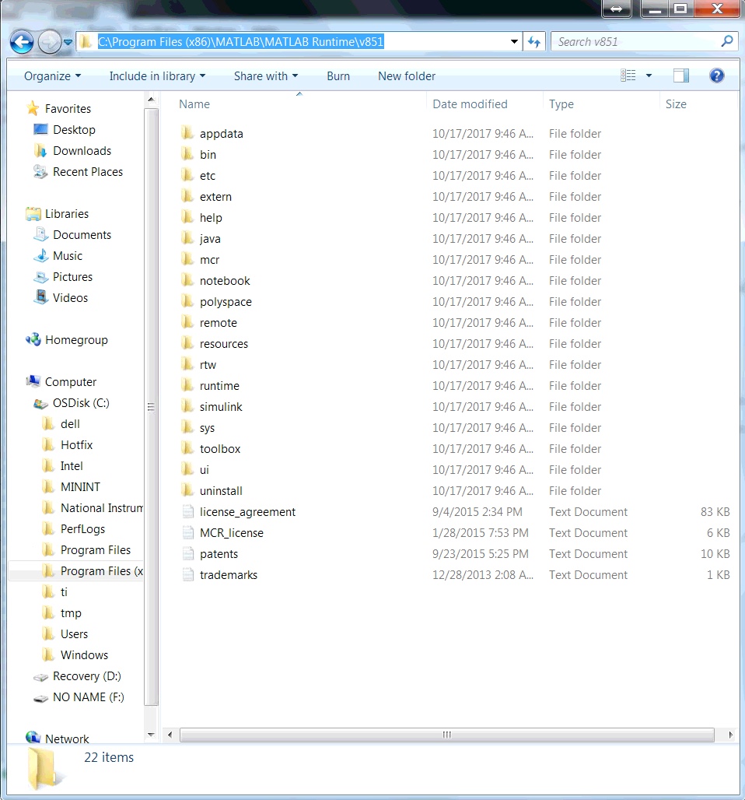Select the license_agreement text file icon
The width and height of the screenshot is (745, 800).
pos(187,512)
